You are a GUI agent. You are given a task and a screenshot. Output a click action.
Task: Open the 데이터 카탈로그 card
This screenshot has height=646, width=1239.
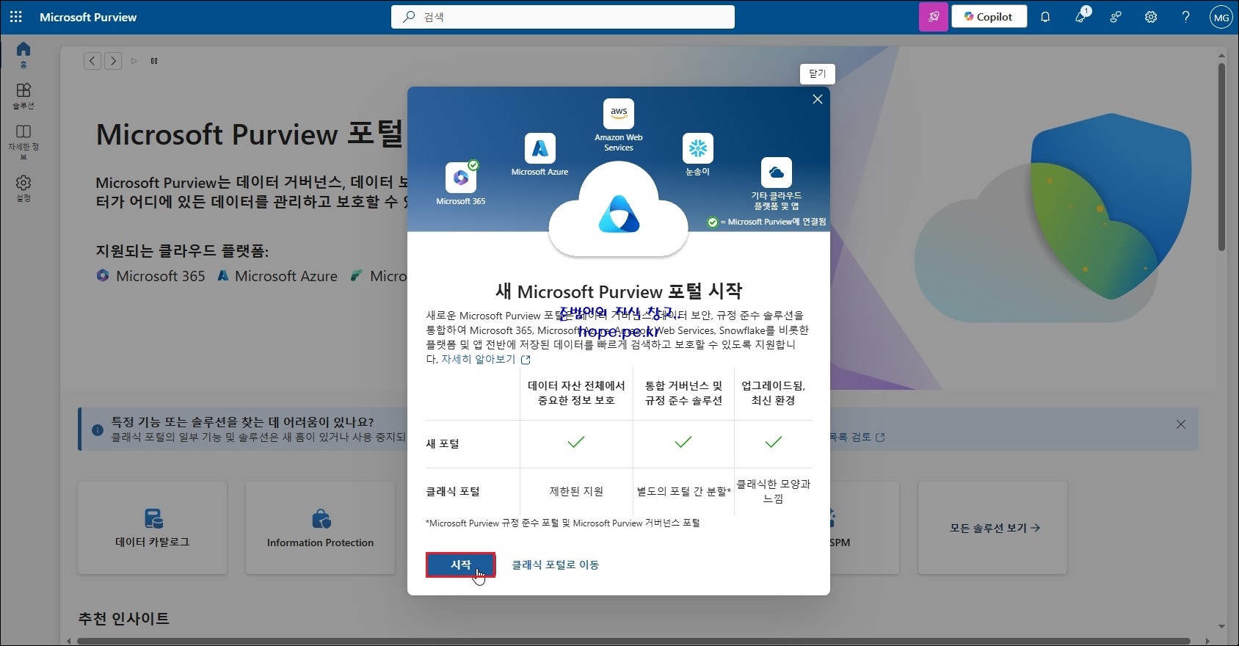tap(153, 528)
